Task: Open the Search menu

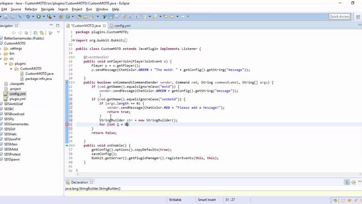Action: 63,9
